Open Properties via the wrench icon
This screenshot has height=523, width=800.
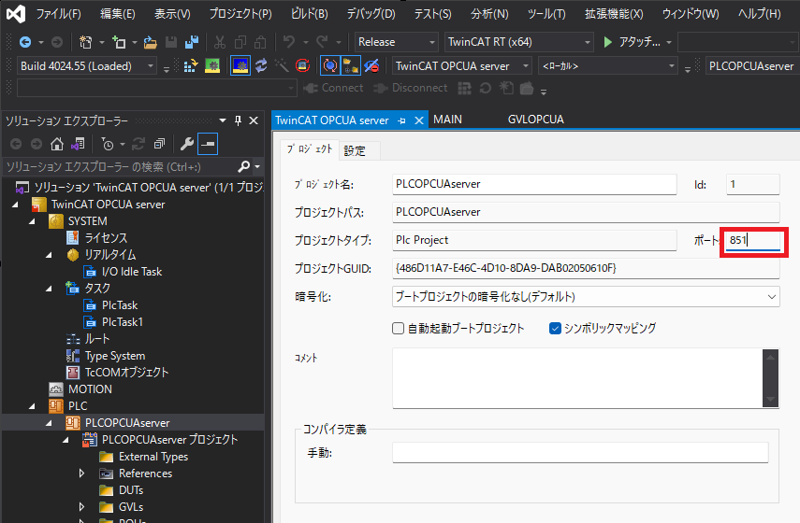coord(187,144)
